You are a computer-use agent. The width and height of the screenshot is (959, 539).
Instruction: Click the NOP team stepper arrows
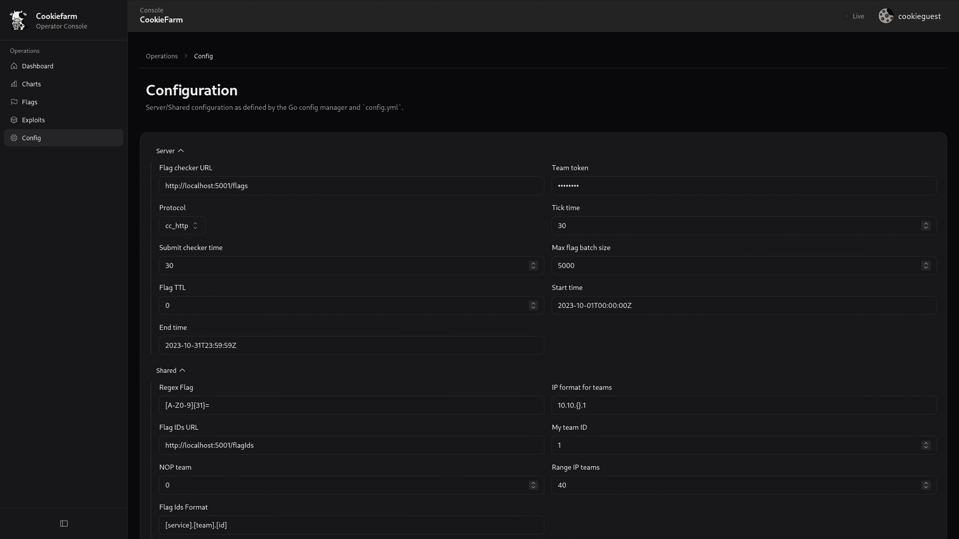(x=533, y=485)
